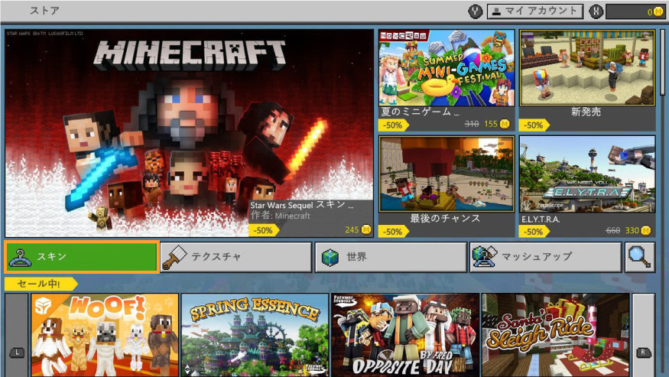Image resolution: width=669 pixels, height=377 pixels.
Task: Click the person icon in マイ アカウント button
Action: coord(495,12)
